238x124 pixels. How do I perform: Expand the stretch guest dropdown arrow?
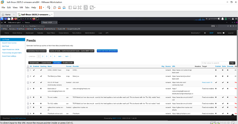point(95,7)
